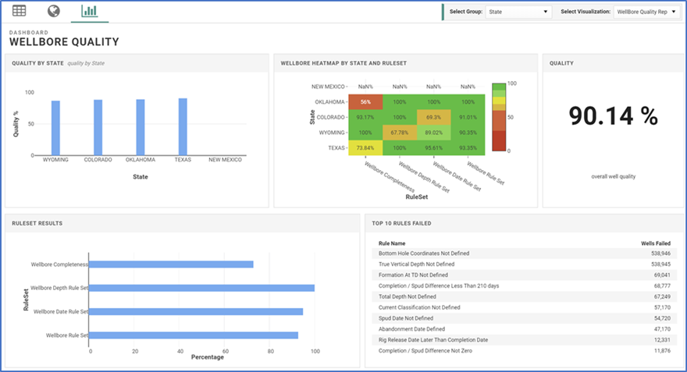Select the 67.78% Wyoming heatmap cell

tap(400, 133)
